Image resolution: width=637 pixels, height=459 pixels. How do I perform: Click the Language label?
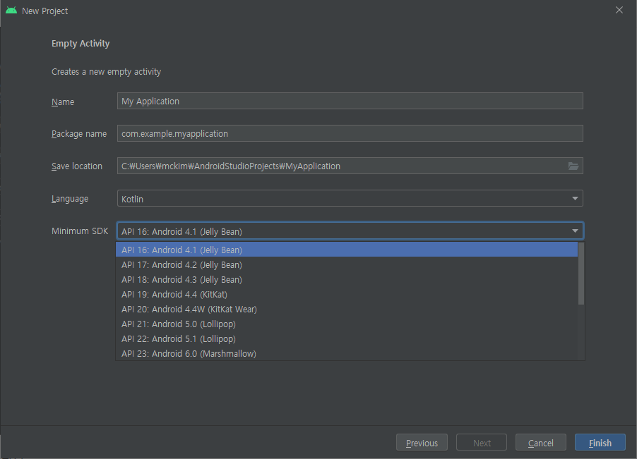click(x=70, y=199)
